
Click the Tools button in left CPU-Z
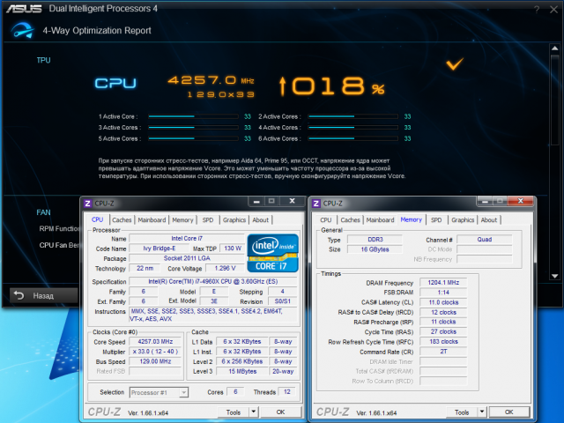tap(234, 412)
